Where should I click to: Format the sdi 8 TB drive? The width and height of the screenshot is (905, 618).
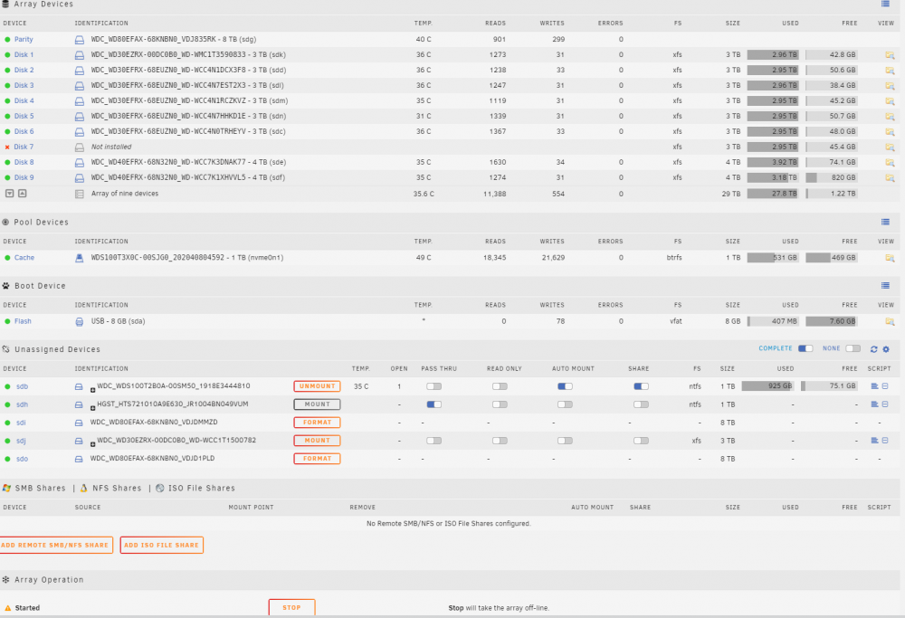[317, 423]
